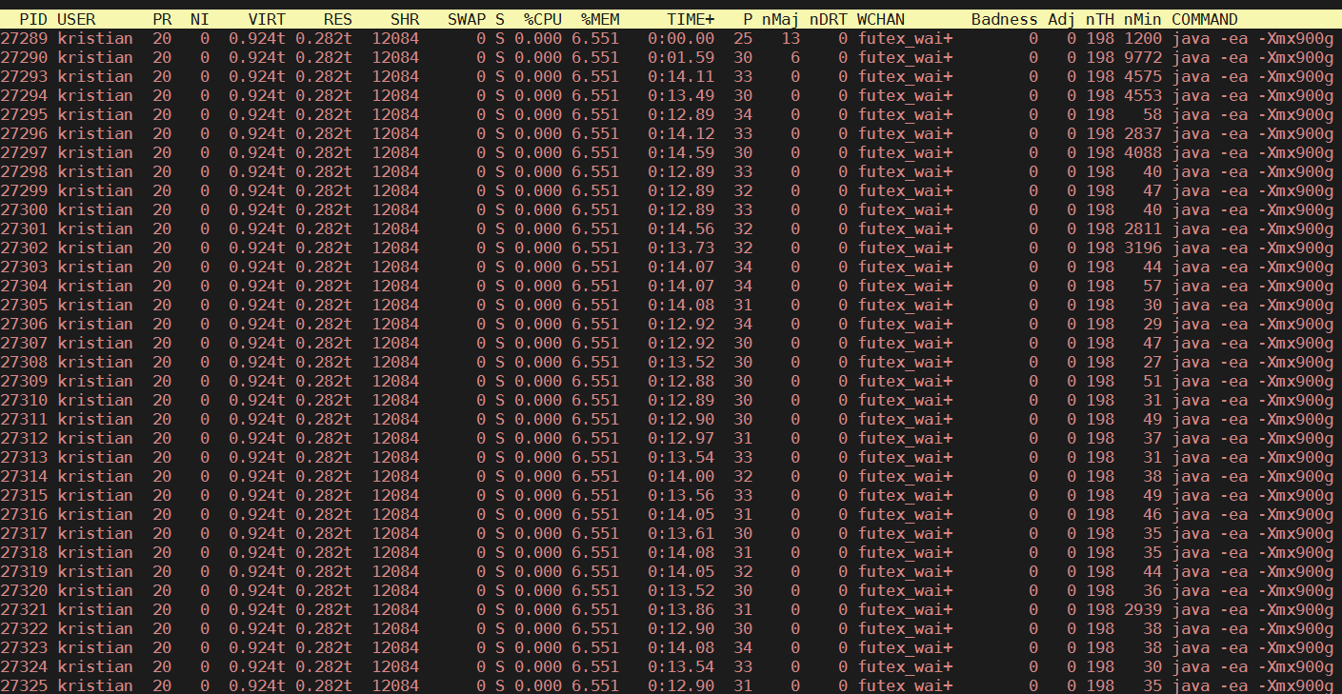
Task: Click the TIME+ value 0:13.61
Action: click(x=681, y=533)
